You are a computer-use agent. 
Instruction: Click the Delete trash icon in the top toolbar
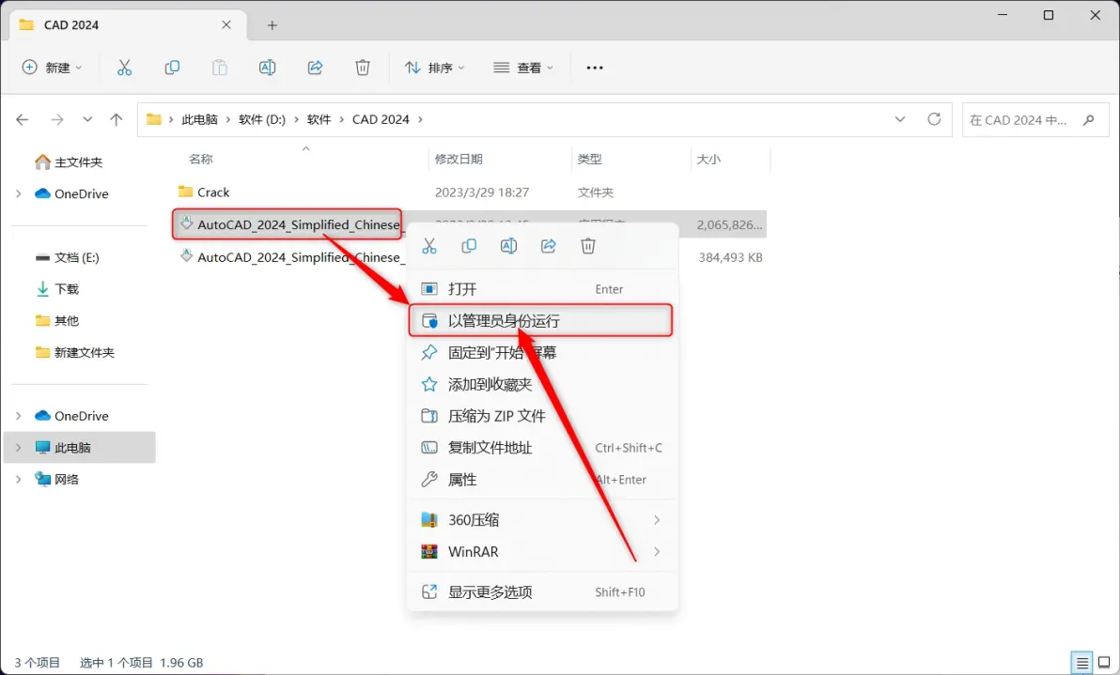point(363,68)
